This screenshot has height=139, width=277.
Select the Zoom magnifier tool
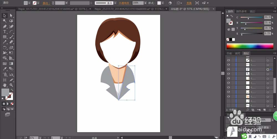point(11,85)
